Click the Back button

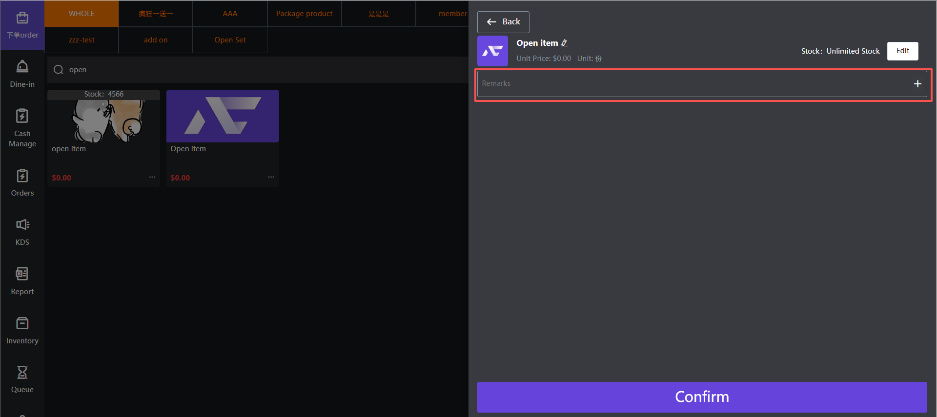pos(503,22)
